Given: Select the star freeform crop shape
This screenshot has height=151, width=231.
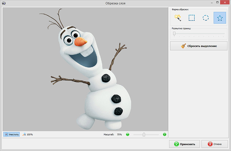Looking at the screenshot, I should [x=220, y=18].
